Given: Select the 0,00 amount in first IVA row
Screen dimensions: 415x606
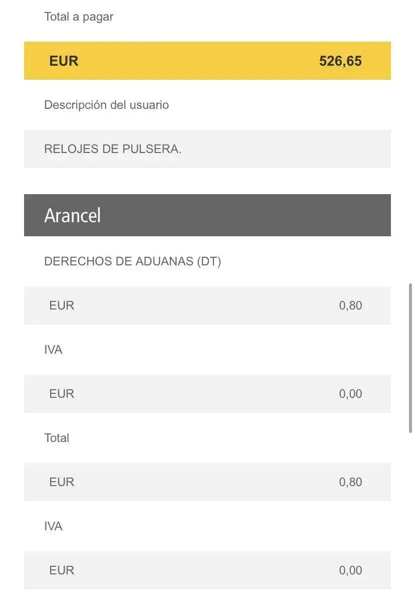Looking at the screenshot, I should [350, 394].
